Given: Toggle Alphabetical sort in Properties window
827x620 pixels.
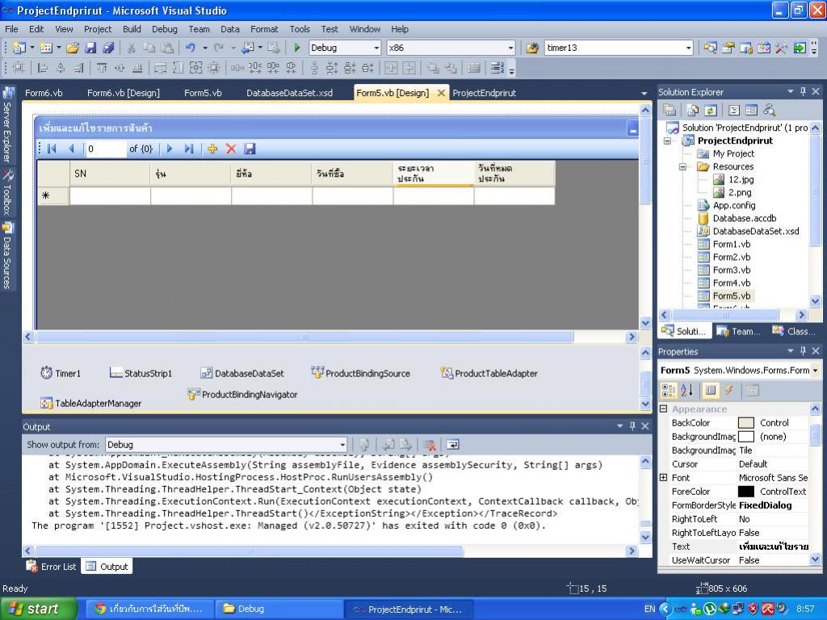Looking at the screenshot, I should click(686, 391).
